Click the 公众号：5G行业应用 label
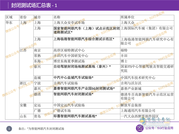 coord(159,128)
